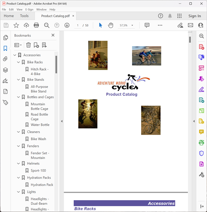Collapse the Bike Stands bookmark
Image resolution: width=207 pixels, height=212 pixels.
click(x=18, y=80)
